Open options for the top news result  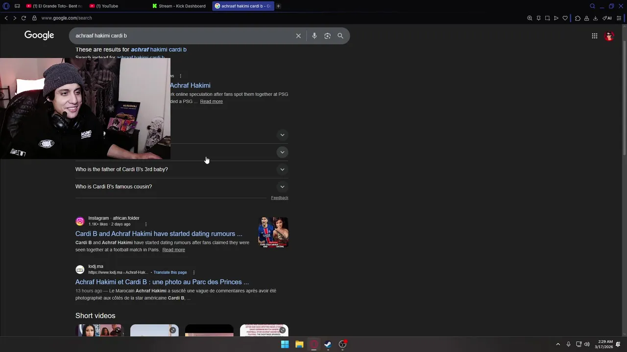tap(180, 76)
